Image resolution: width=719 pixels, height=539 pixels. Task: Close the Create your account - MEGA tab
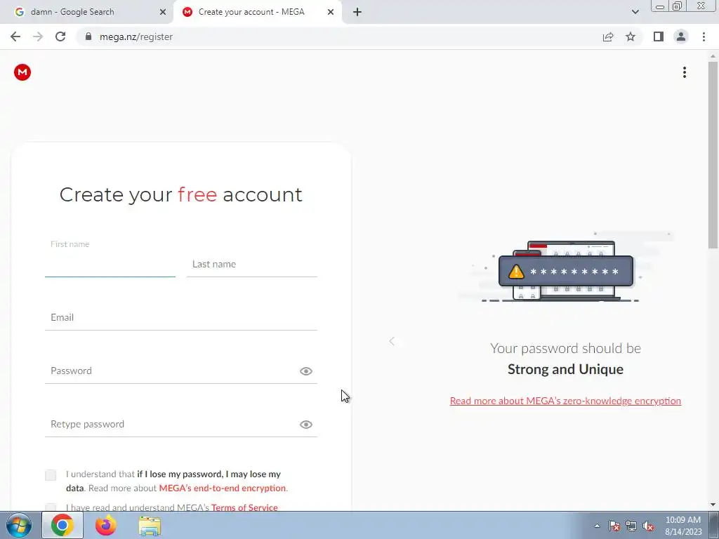click(331, 12)
